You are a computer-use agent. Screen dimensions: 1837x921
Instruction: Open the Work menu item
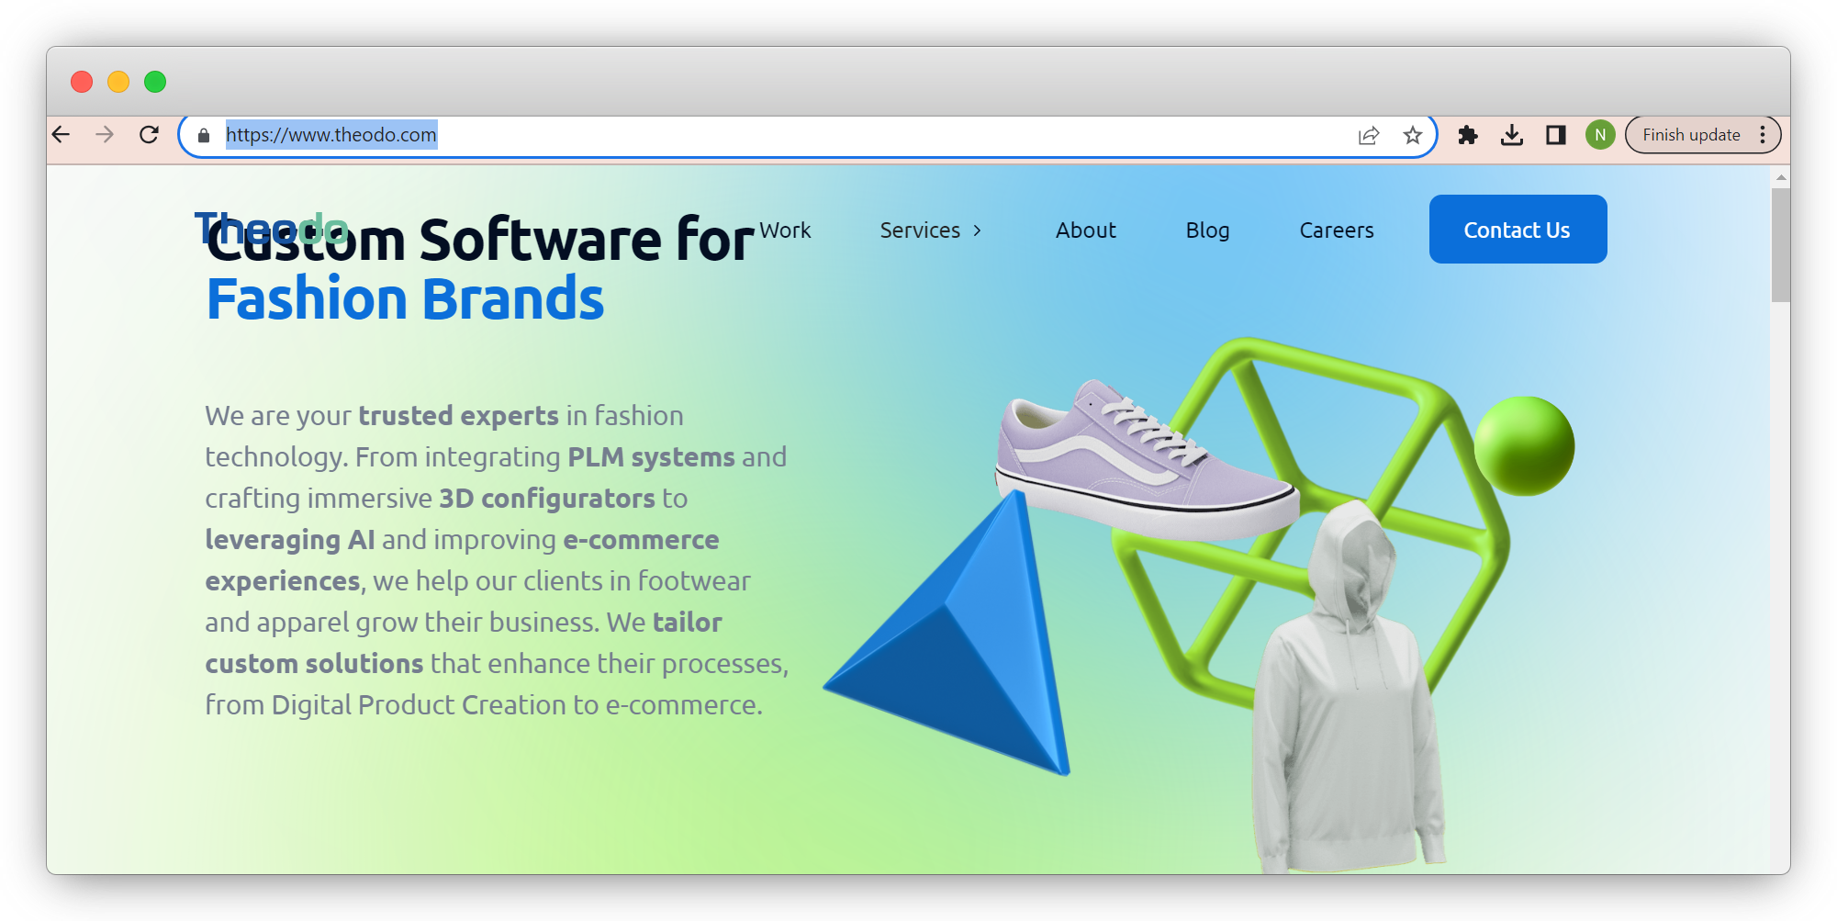(785, 230)
